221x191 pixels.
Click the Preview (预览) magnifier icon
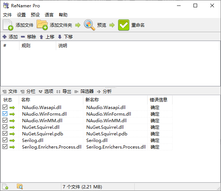point(89,25)
